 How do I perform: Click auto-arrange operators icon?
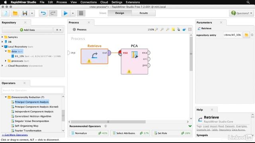178,29
